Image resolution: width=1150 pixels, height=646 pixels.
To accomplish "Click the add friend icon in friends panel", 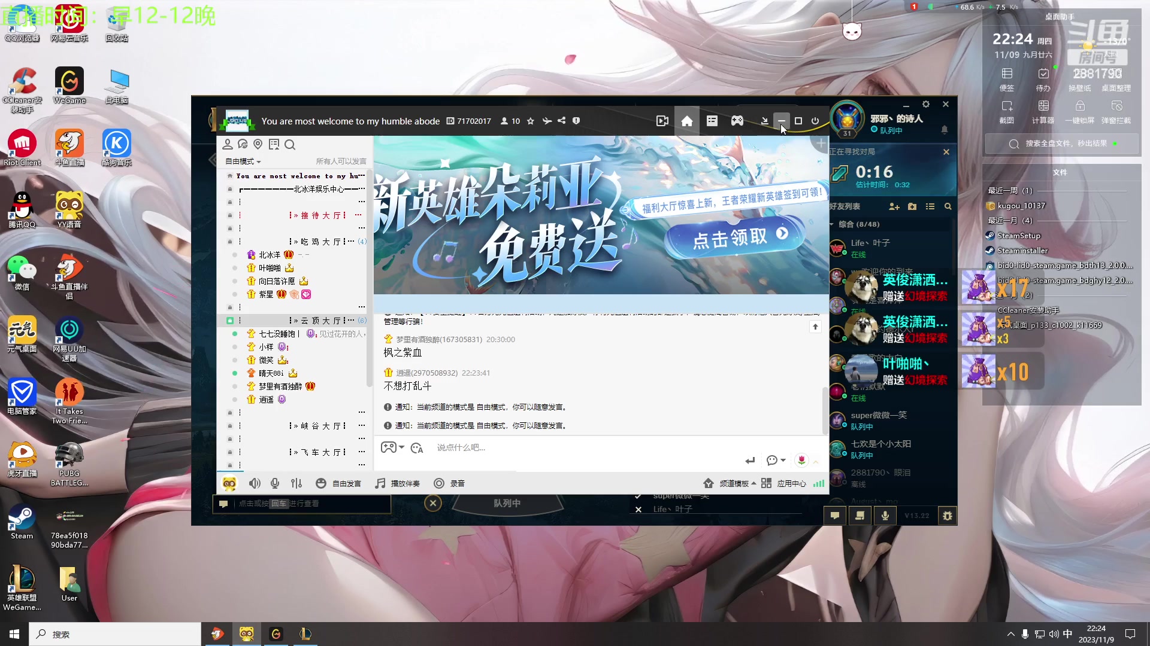I will click(894, 206).
